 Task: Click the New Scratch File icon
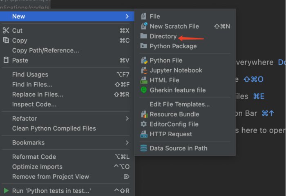[144, 26]
